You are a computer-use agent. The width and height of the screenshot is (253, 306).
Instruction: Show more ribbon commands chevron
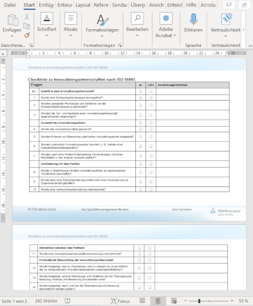tap(244, 30)
